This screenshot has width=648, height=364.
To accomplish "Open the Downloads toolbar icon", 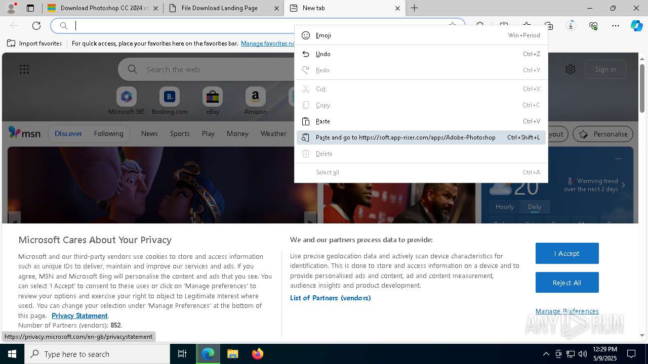I will 571,26.
